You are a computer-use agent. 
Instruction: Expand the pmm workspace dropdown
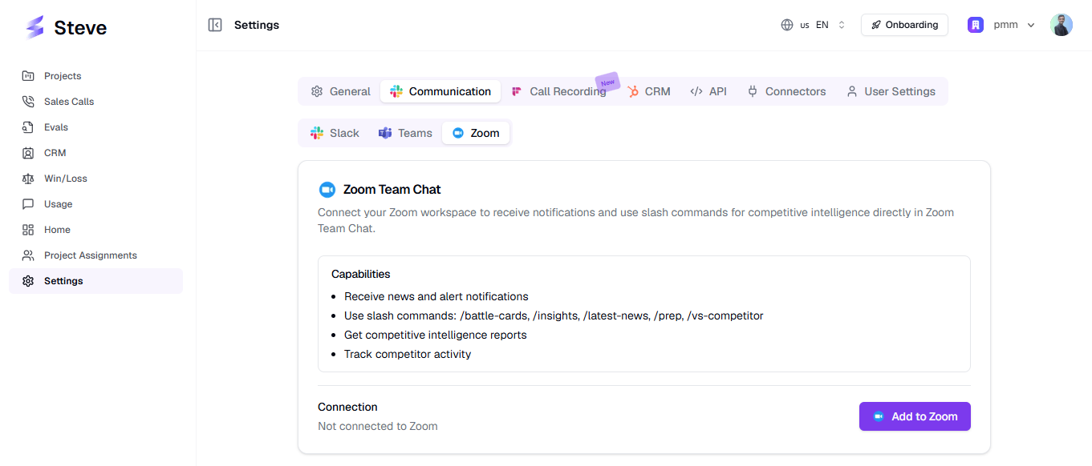pos(1001,25)
